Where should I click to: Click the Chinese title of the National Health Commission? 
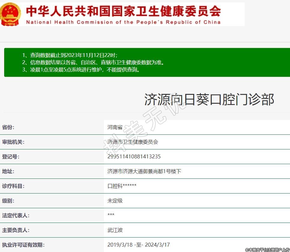(123, 11)
